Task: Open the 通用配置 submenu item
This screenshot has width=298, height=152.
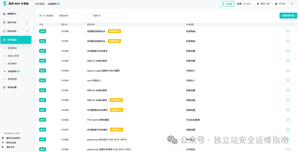Action: coord(12,79)
